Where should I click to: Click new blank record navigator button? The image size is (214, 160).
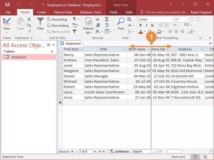[x=104, y=151]
